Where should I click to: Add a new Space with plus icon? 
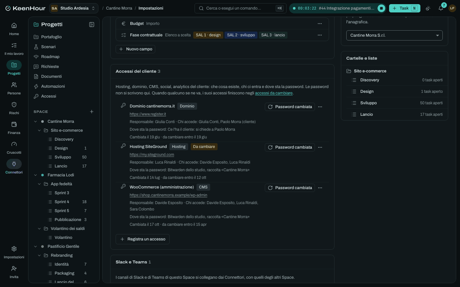pyautogui.click(x=92, y=112)
